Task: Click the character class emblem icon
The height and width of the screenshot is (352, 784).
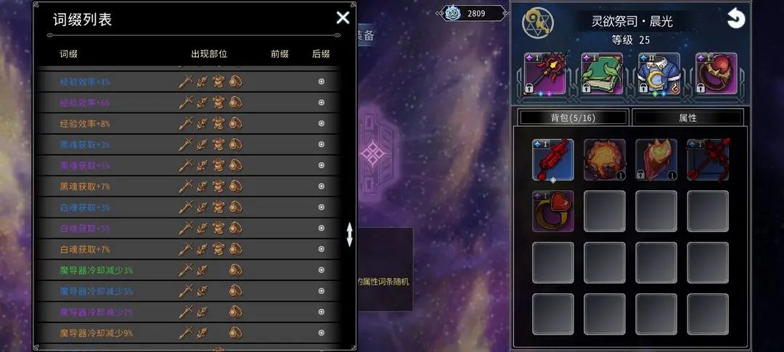Action: [x=537, y=23]
